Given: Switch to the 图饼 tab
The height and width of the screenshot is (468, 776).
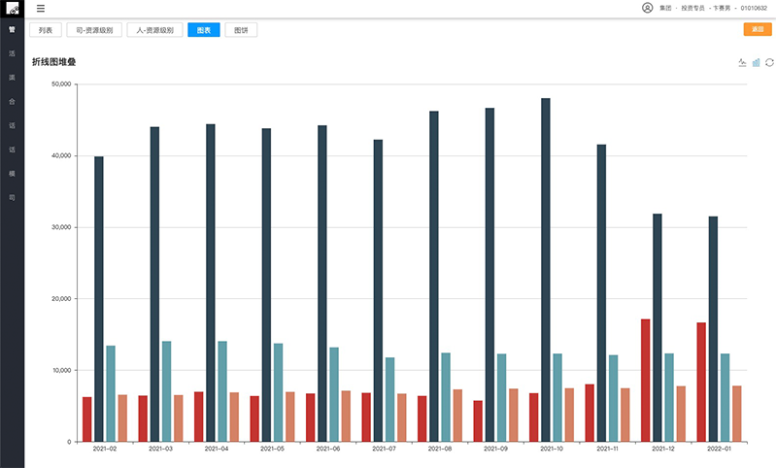Looking at the screenshot, I should [241, 30].
